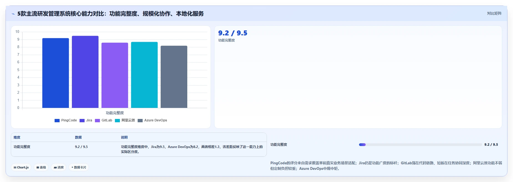Click the table description starting 功能完整度维度中
This screenshot has width=513, height=182.
pos(192,149)
